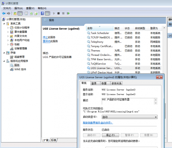Click the 停止(T) button

click(110, 135)
